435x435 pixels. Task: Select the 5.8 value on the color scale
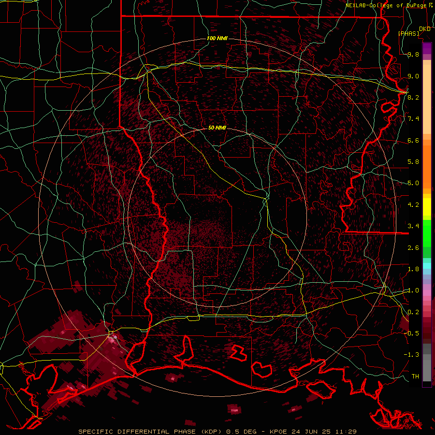[x=413, y=161]
